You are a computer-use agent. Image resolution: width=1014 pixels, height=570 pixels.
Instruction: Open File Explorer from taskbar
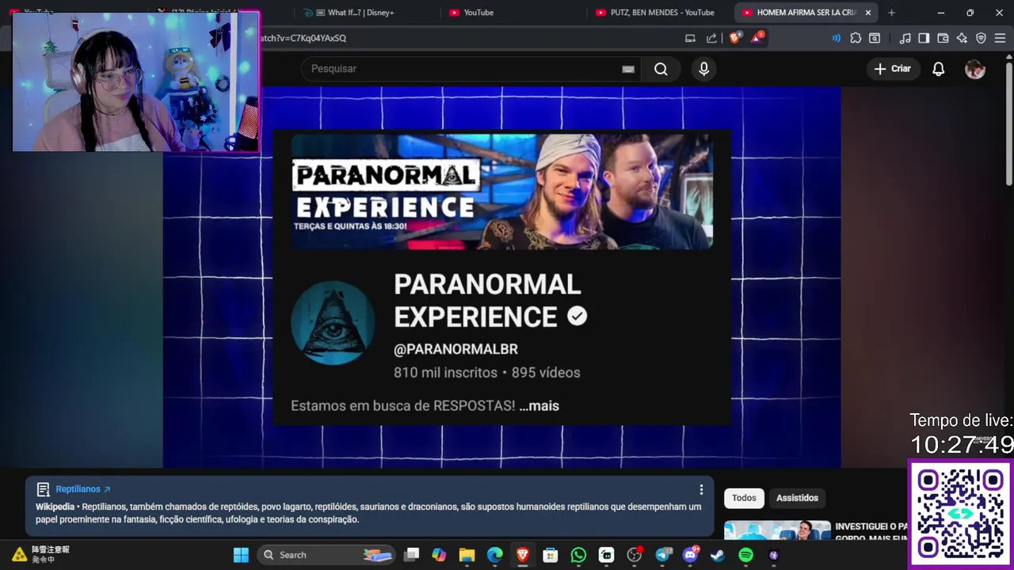467,555
